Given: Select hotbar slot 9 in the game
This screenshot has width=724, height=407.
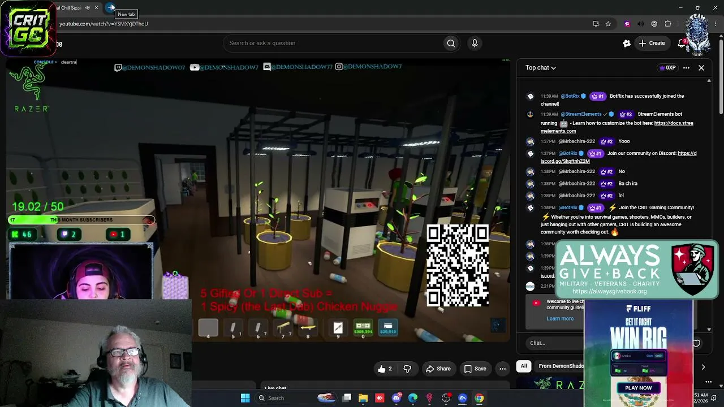Looking at the screenshot, I should (x=338, y=328).
